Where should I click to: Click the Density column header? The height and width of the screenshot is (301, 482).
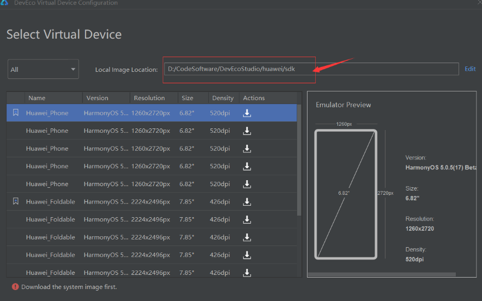tap(222, 98)
